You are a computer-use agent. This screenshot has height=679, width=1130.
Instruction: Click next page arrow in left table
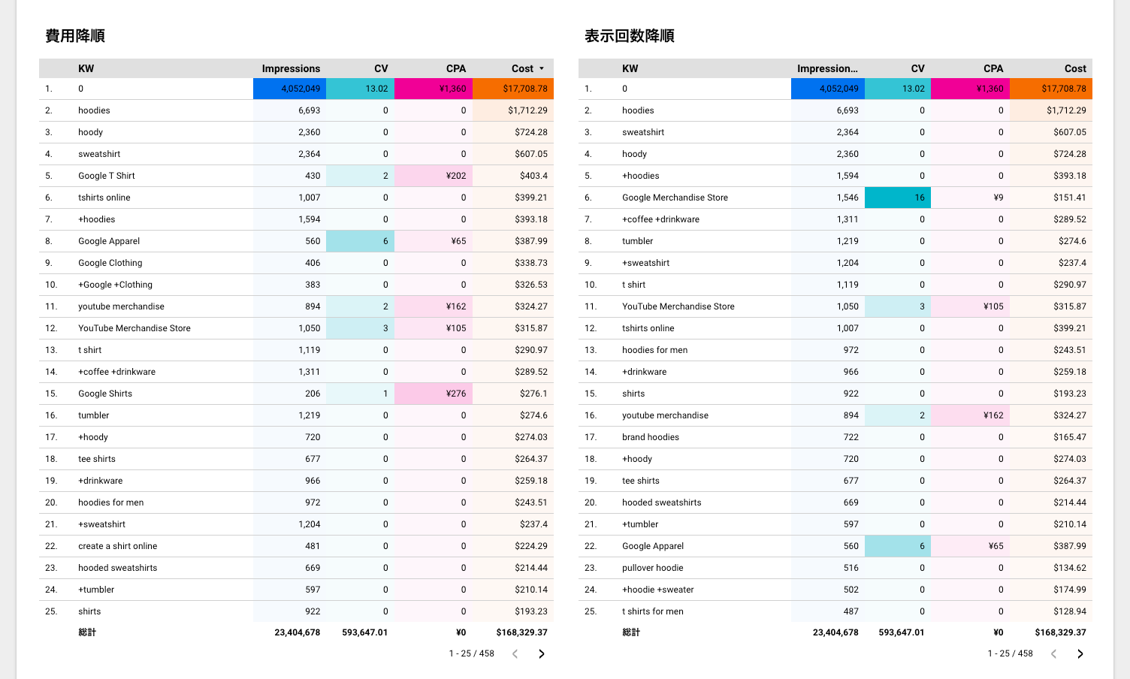542,653
